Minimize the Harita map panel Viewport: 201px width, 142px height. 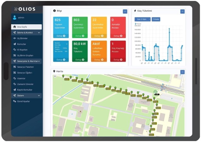(182, 72)
